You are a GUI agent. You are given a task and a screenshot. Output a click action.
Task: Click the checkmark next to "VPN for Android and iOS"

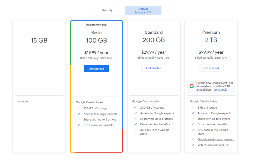(x=193, y=145)
